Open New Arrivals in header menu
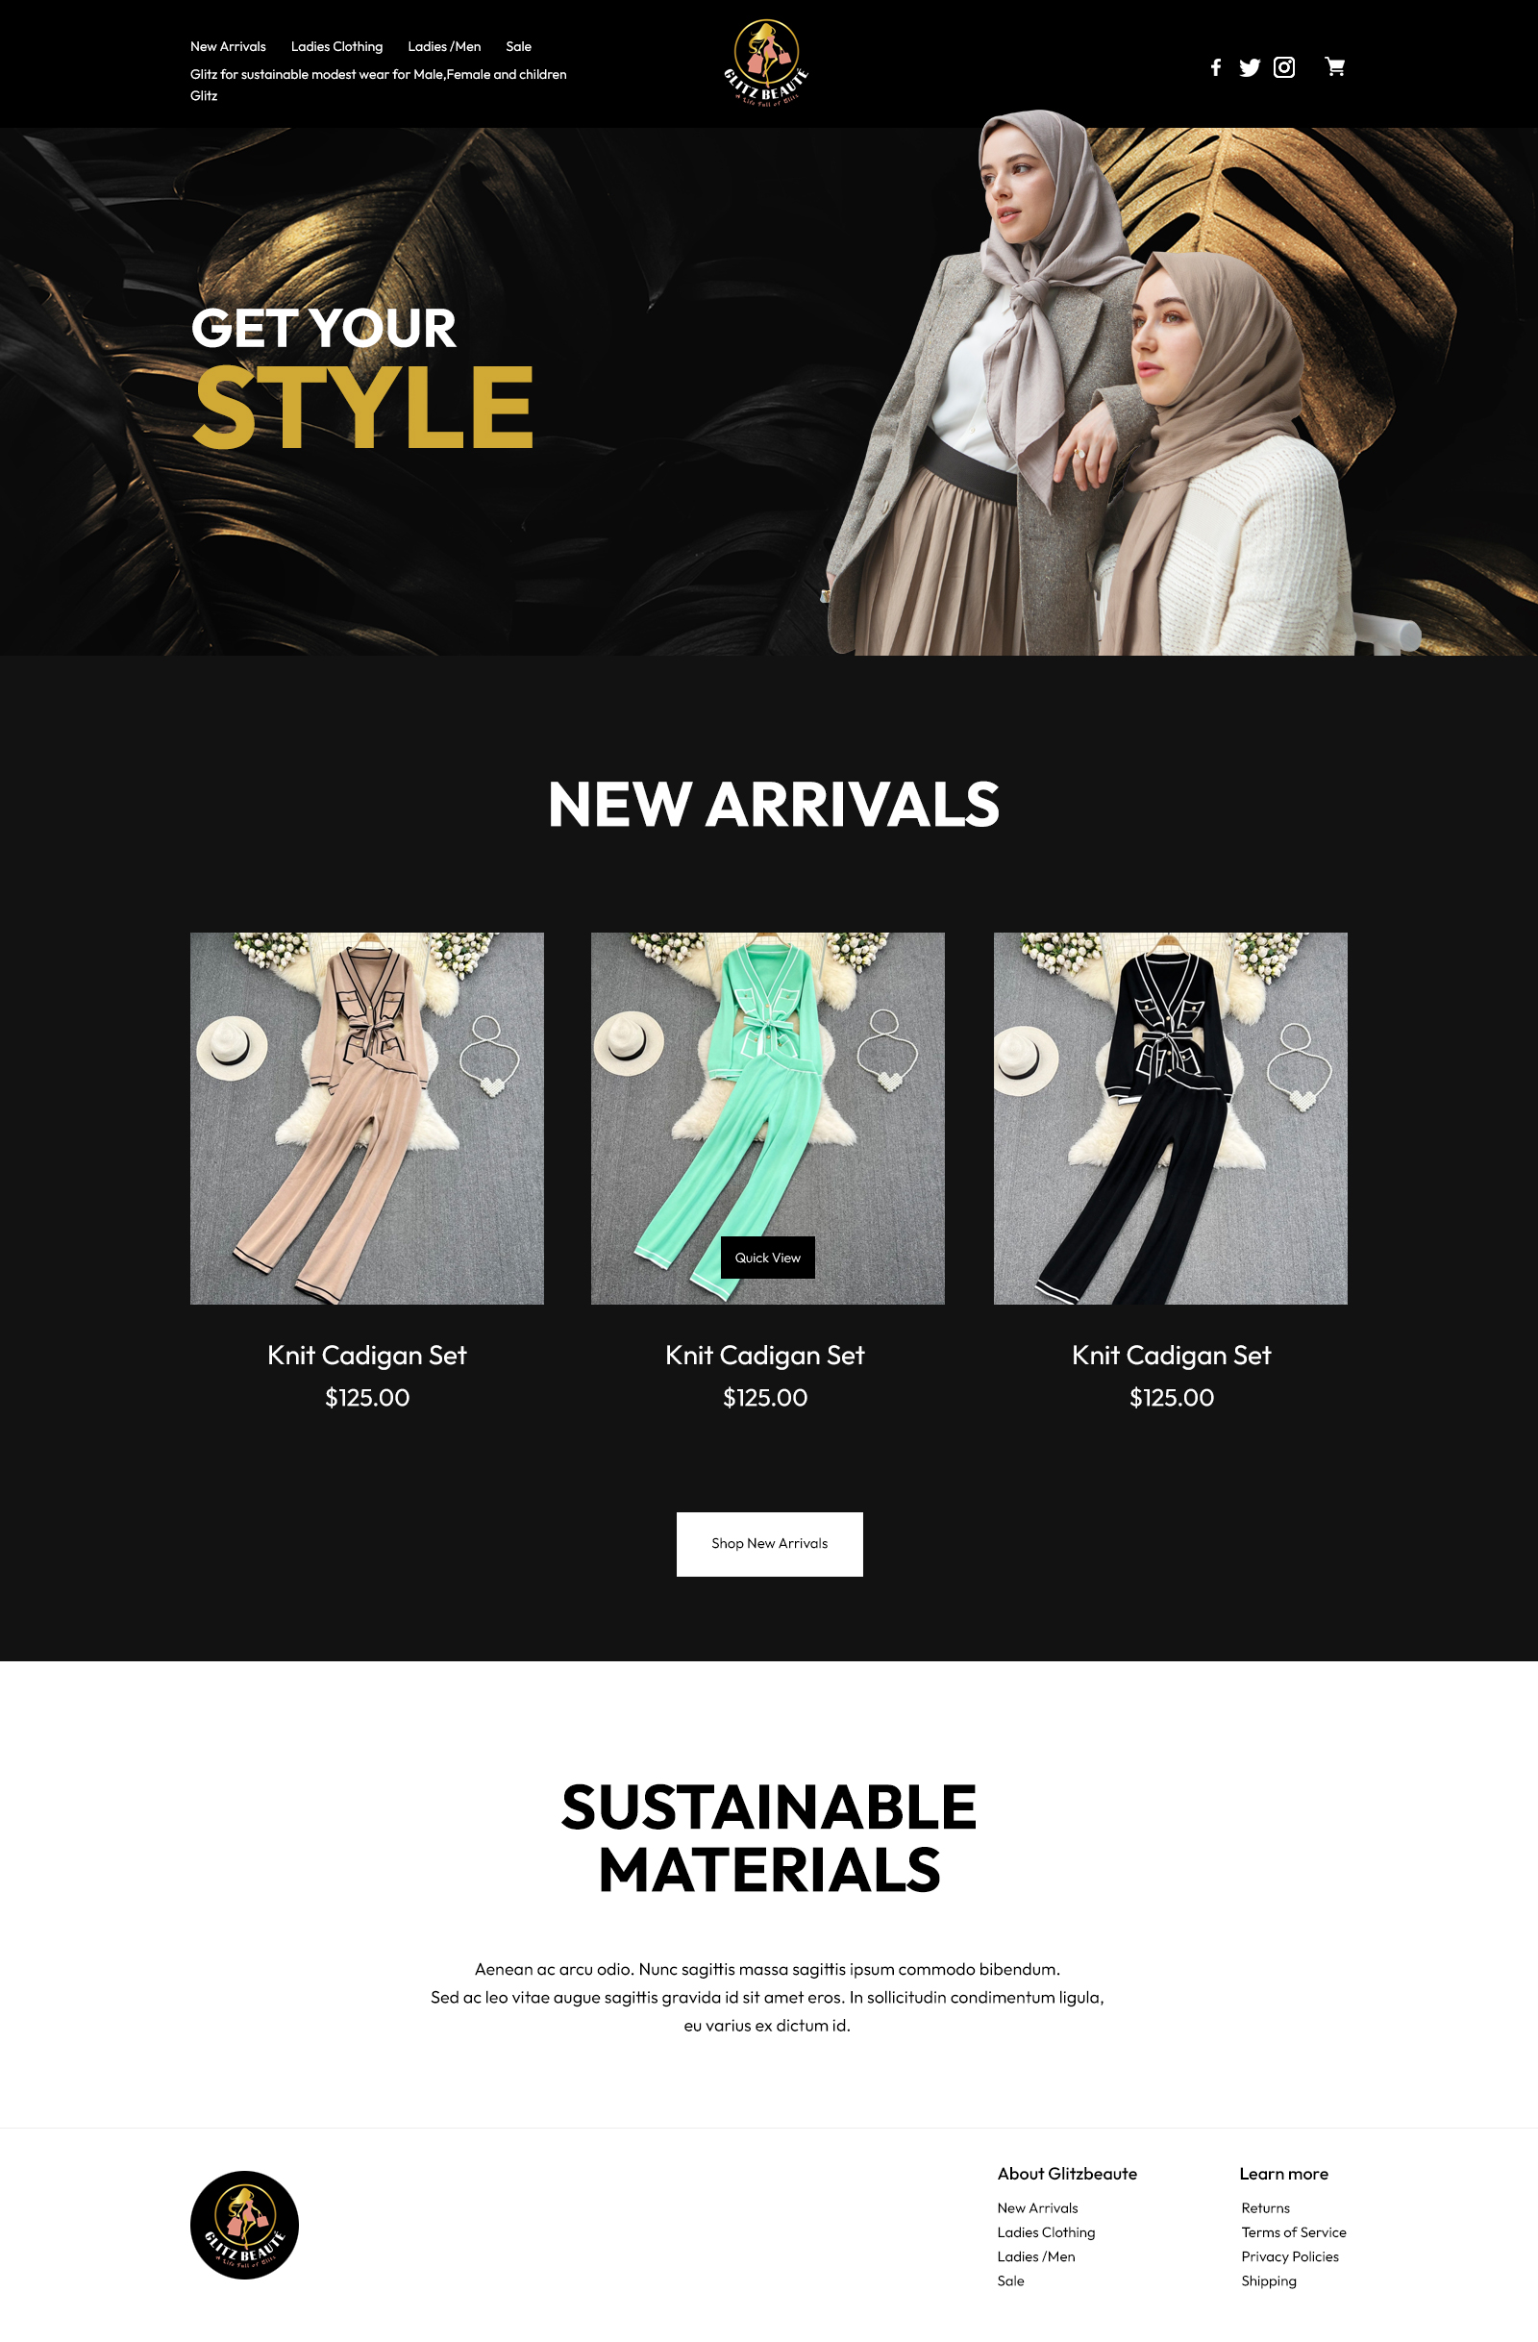Viewport: 1538px width, 2342px height. [x=228, y=46]
